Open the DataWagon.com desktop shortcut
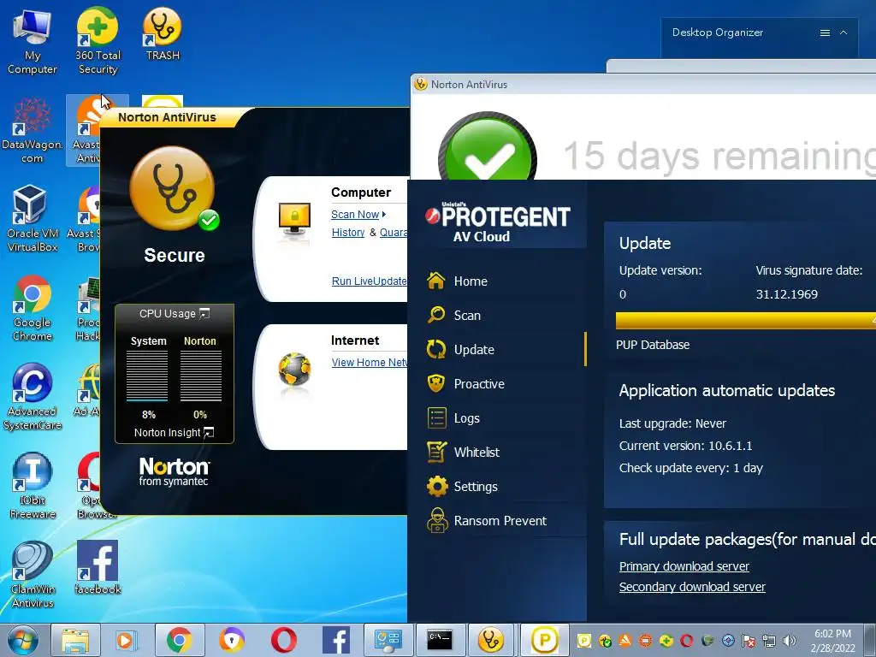The height and width of the screenshot is (657, 876). point(32,130)
